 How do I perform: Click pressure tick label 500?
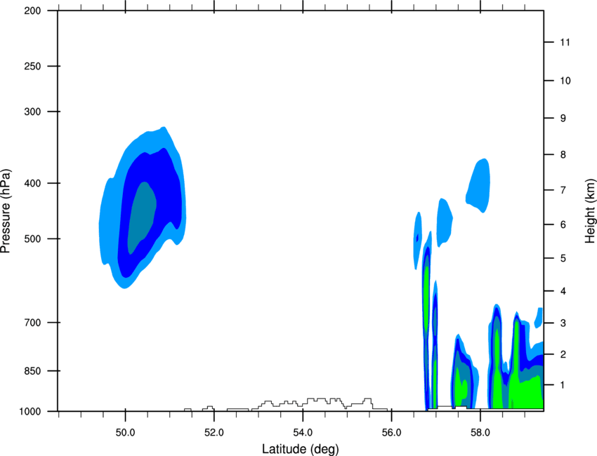(x=32, y=239)
